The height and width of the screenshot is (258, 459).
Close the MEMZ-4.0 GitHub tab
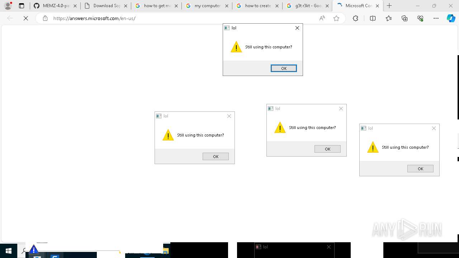click(75, 6)
